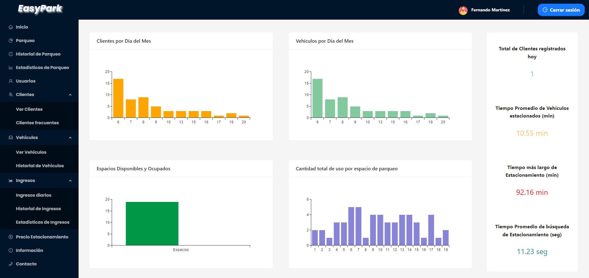
Task: Click the Inicio home icon
Action: (x=11, y=27)
